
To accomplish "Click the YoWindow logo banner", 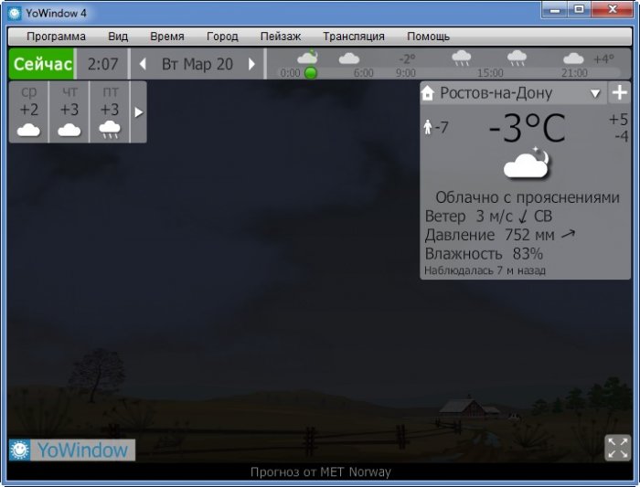I will point(72,450).
